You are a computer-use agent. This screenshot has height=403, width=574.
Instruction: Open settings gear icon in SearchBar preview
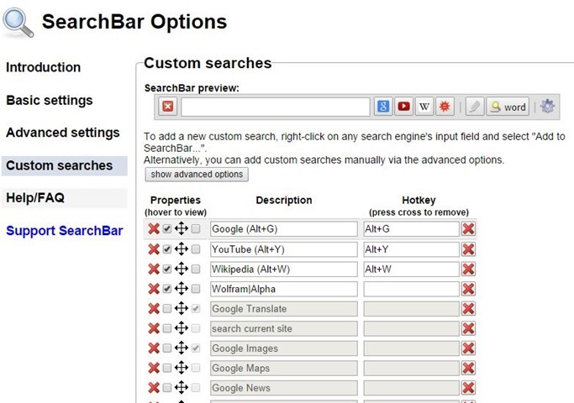(x=547, y=107)
